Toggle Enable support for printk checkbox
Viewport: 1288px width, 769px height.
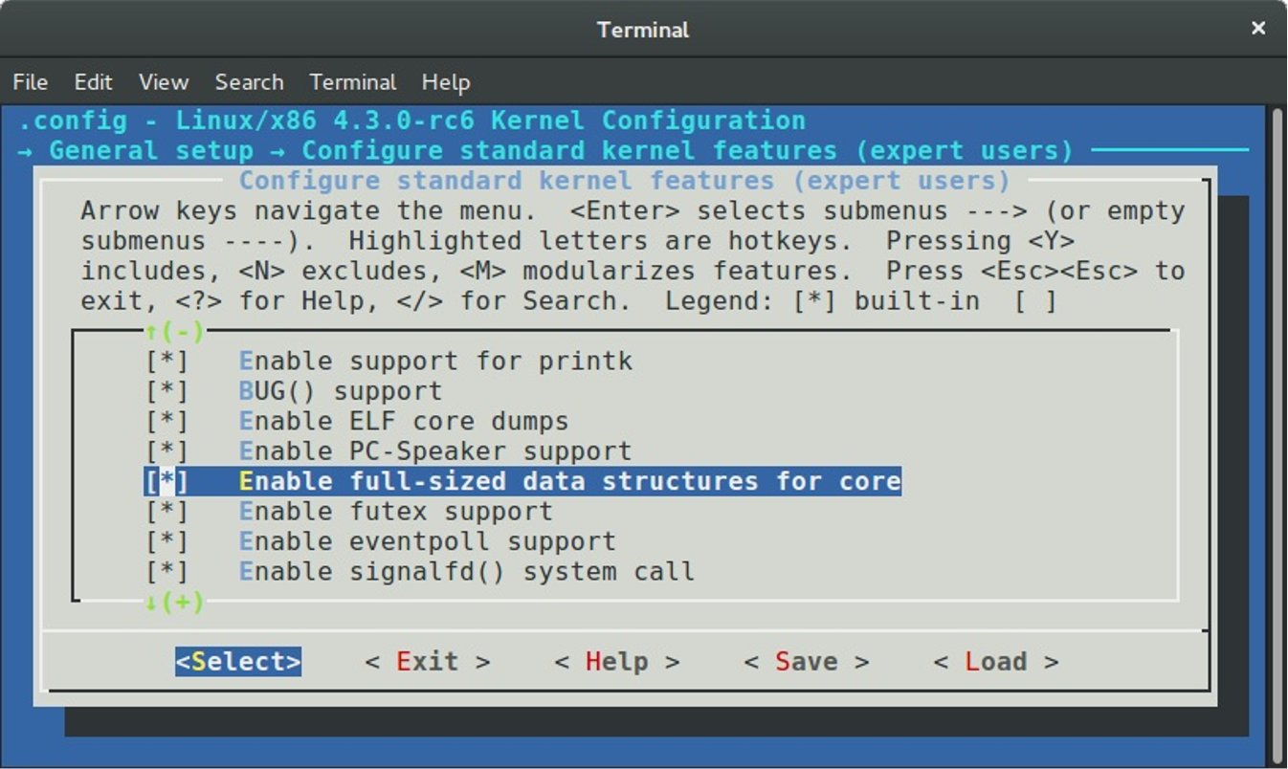[167, 362]
